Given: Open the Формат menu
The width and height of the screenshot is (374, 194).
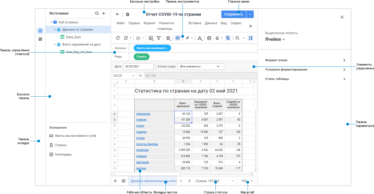Looking at the screenshot, I should (149, 23).
